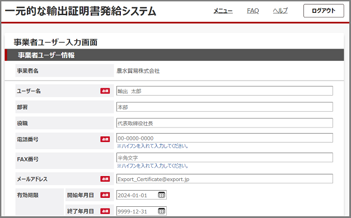Click the 必須 badge beside 終了年月日
The width and height of the screenshot is (351, 218).
point(105,211)
